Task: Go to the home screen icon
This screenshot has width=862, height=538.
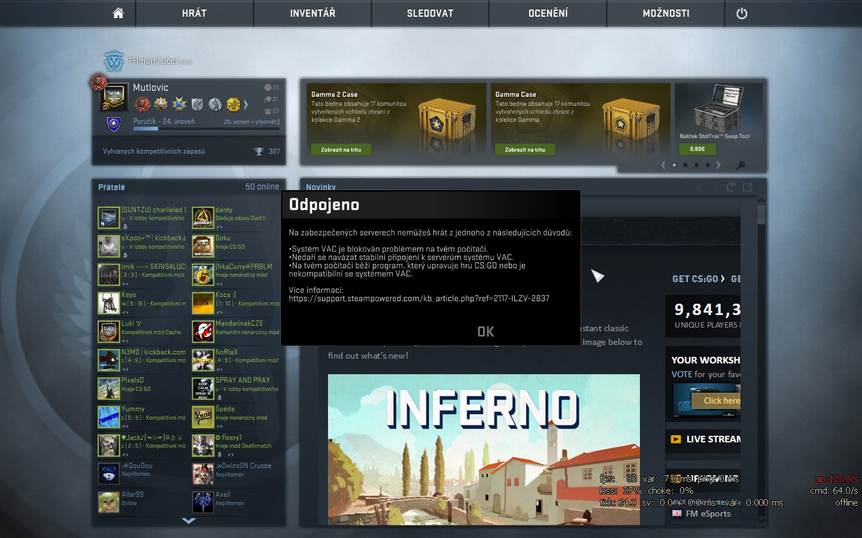Action: (119, 13)
